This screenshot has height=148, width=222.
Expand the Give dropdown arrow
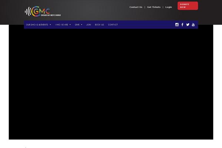pyautogui.click(x=81, y=25)
